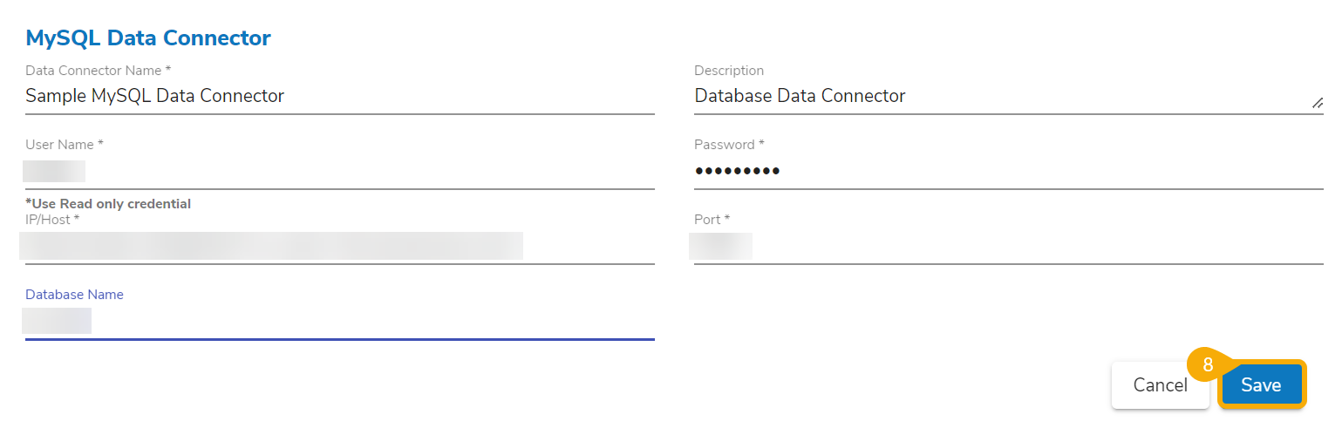Screen dimensions: 1342x435
Task: Click the Port label text
Action: tap(712, 220)
